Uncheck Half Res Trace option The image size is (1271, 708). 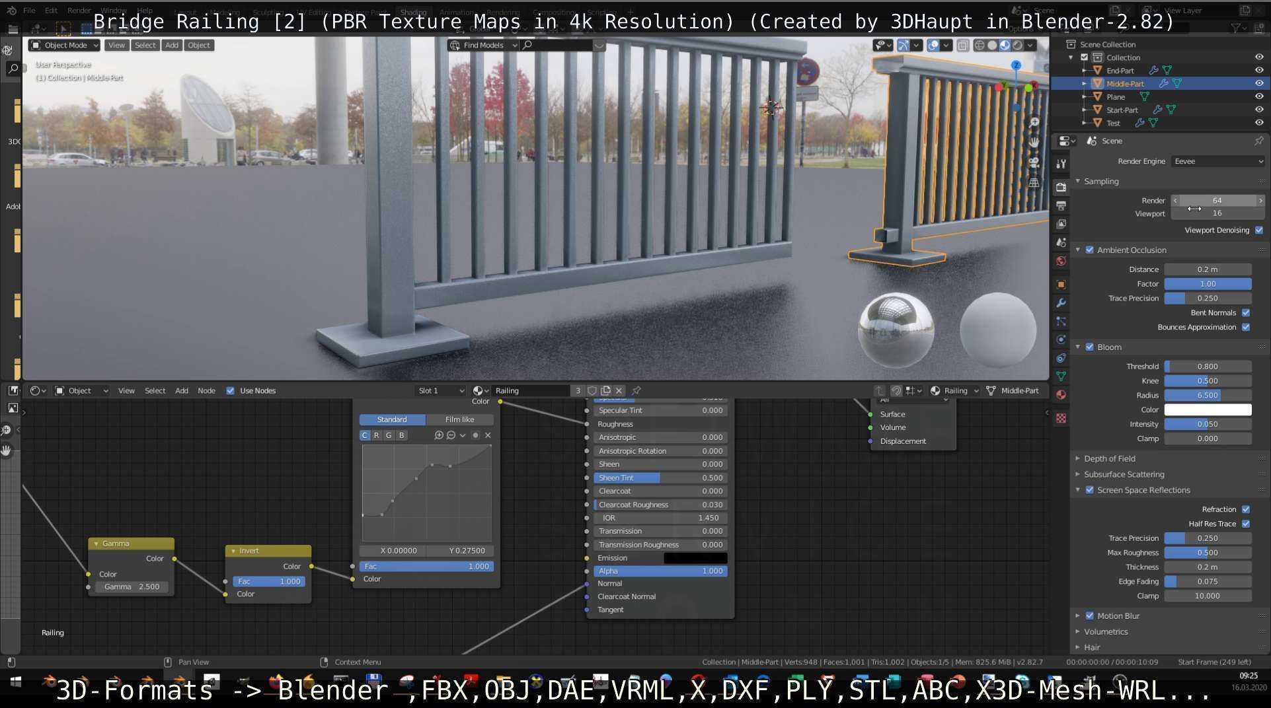[1246, 524]
